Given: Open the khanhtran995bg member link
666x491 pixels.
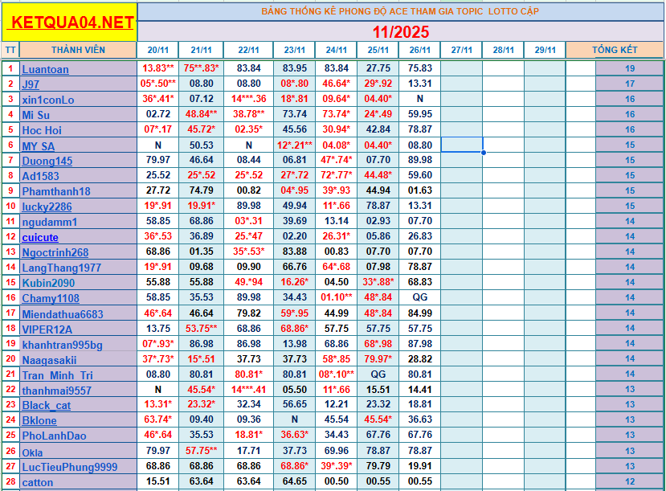Looking at the screenshot, I should [62, 345].
